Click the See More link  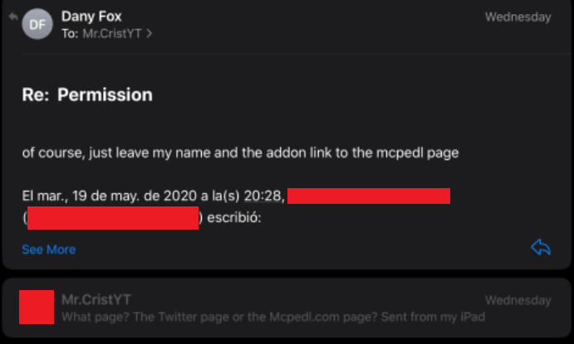point(49,250)
